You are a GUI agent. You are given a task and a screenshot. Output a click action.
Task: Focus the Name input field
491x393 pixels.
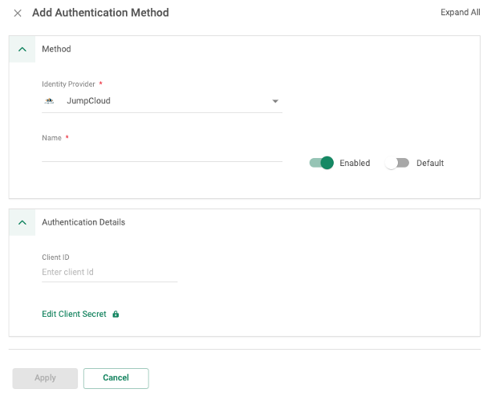[160, 153]
